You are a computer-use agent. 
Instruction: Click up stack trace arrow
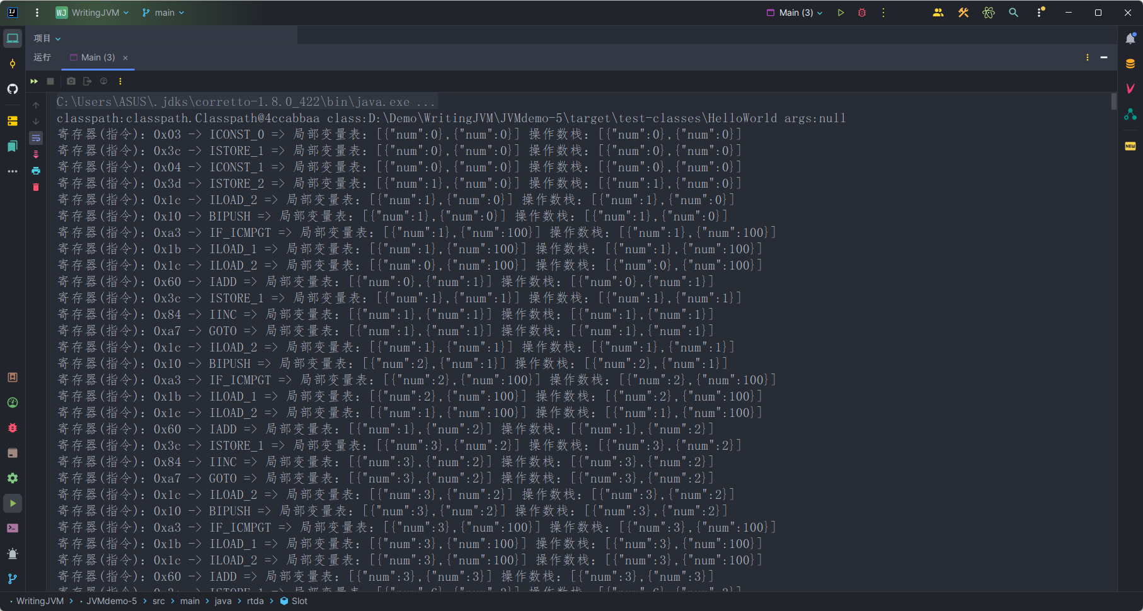36,105
